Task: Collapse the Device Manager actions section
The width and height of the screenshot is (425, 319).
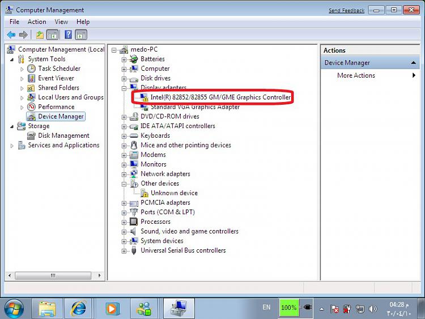Action: click(x=413, y=62)
